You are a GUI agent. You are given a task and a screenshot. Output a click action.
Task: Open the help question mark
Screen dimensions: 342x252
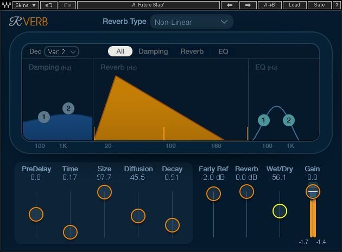(x=337, y=5)
